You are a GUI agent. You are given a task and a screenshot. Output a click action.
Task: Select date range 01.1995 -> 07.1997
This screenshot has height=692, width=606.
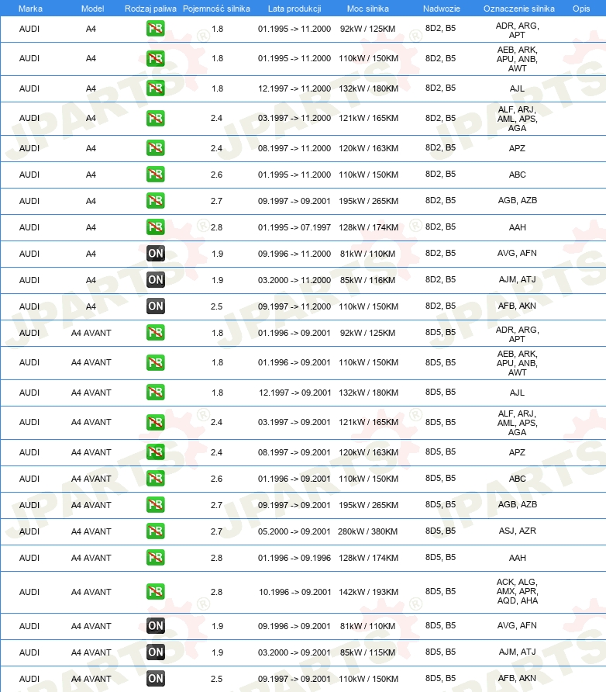tap(294, 227)
